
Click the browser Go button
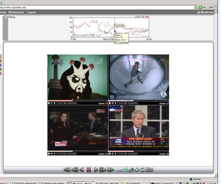202,7
